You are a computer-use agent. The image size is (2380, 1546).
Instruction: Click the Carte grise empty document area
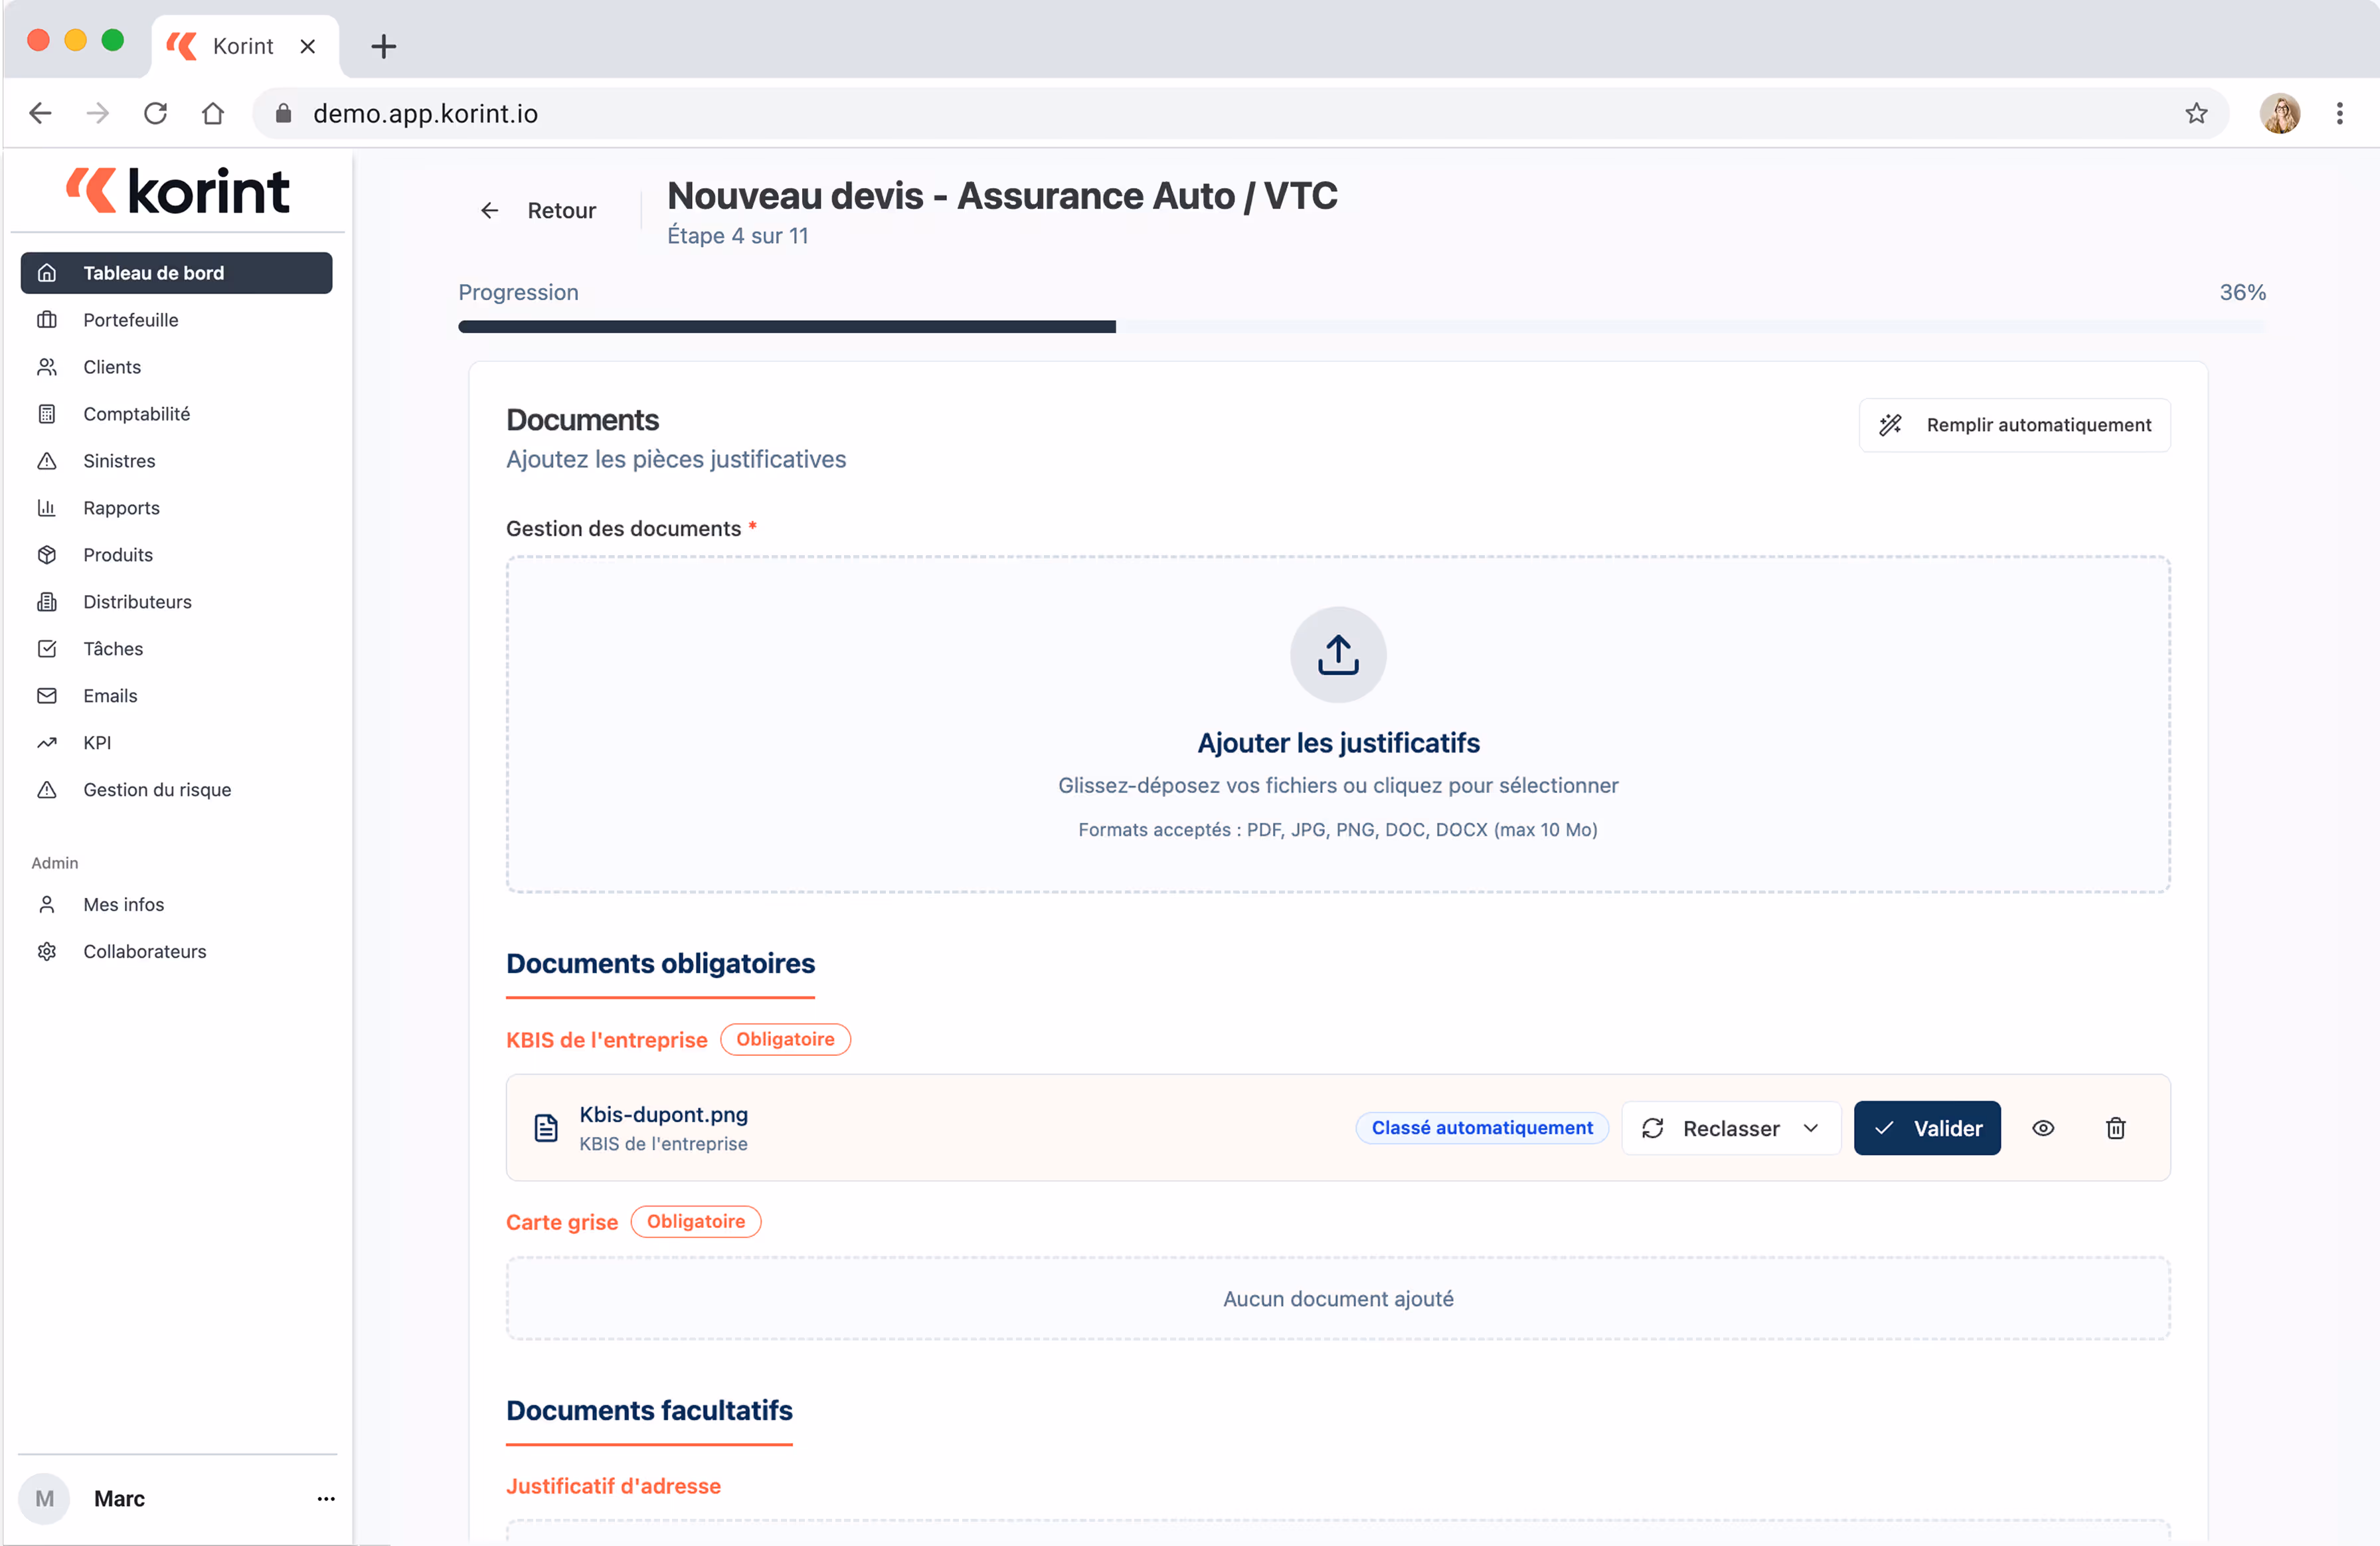pyautogui.click(x=1337, y=1298)
